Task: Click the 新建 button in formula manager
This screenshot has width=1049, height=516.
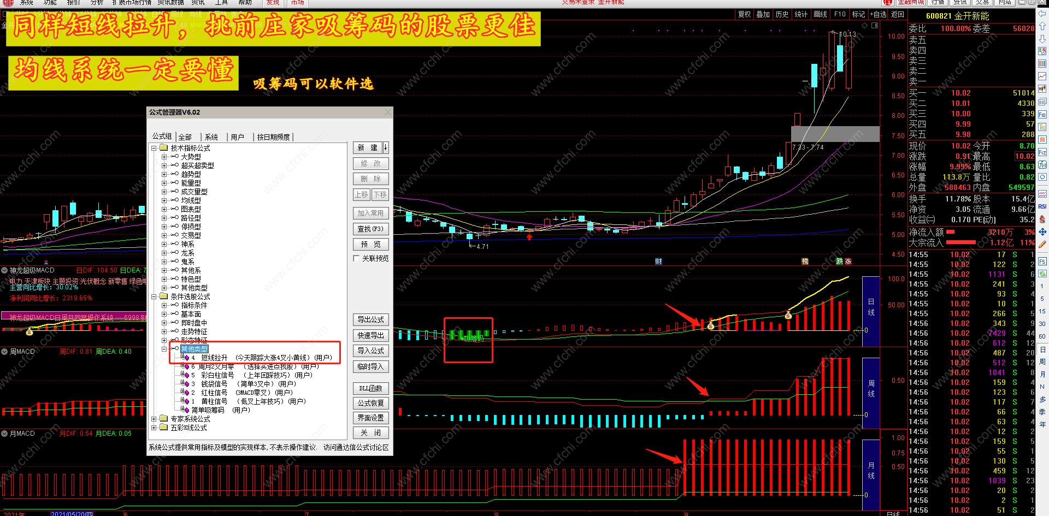Action: pyautogui.click(x=368, y=147)
